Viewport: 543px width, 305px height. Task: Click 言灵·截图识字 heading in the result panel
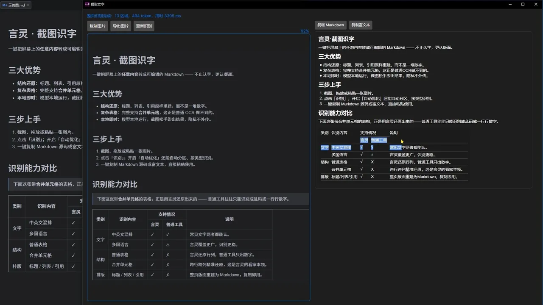pos(336,39)
